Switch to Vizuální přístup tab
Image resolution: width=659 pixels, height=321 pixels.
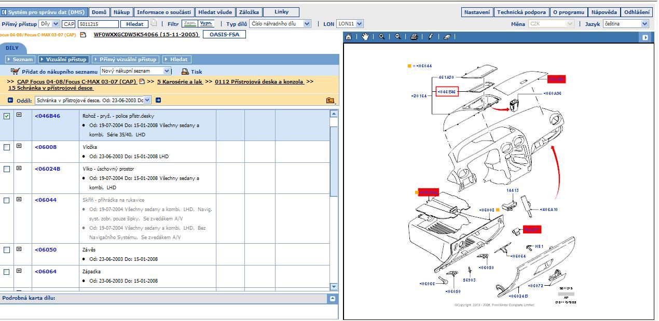point(63,60)
